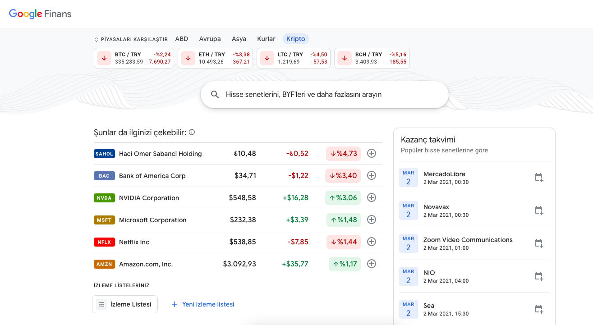Open Sea earnings entry
593x325 pixels.
tap(474, 309)
